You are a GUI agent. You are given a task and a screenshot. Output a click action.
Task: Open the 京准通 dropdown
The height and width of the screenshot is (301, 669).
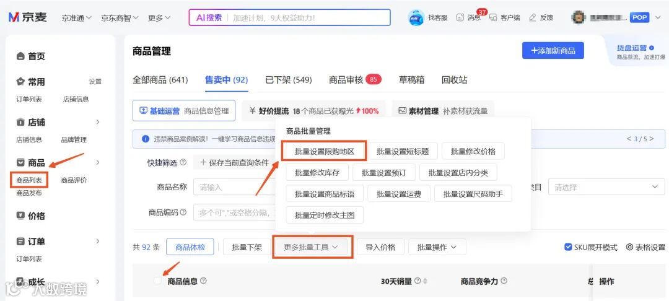point(76,18)
